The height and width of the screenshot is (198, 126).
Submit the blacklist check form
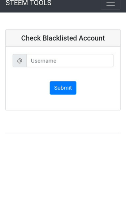63,88
